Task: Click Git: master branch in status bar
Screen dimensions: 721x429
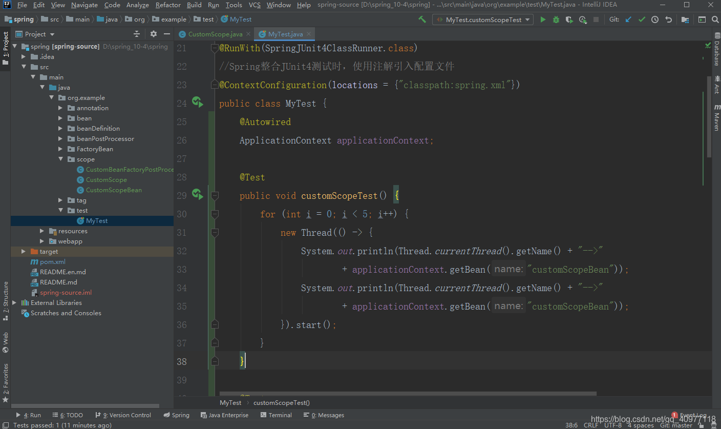Action: tap(676, 425)
